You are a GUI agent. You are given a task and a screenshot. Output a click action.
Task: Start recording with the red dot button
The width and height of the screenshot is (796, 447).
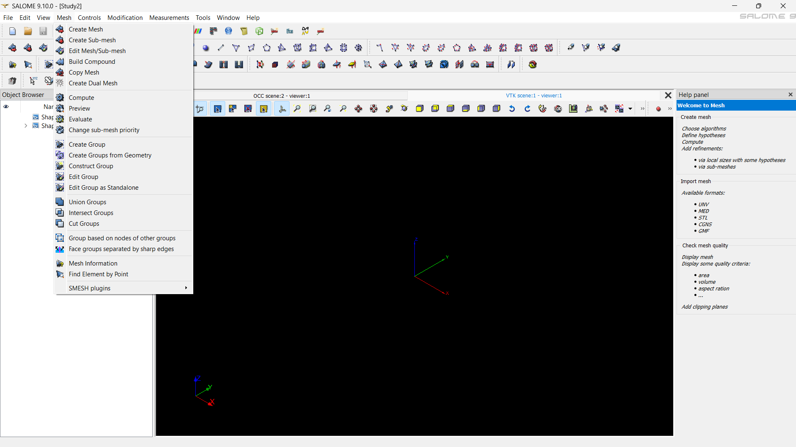658,109
